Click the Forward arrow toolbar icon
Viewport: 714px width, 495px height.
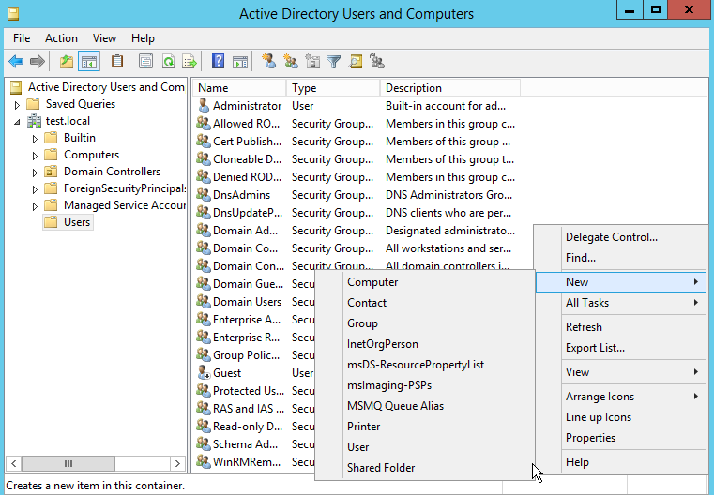pyautogui.click(x=37, y=62)
